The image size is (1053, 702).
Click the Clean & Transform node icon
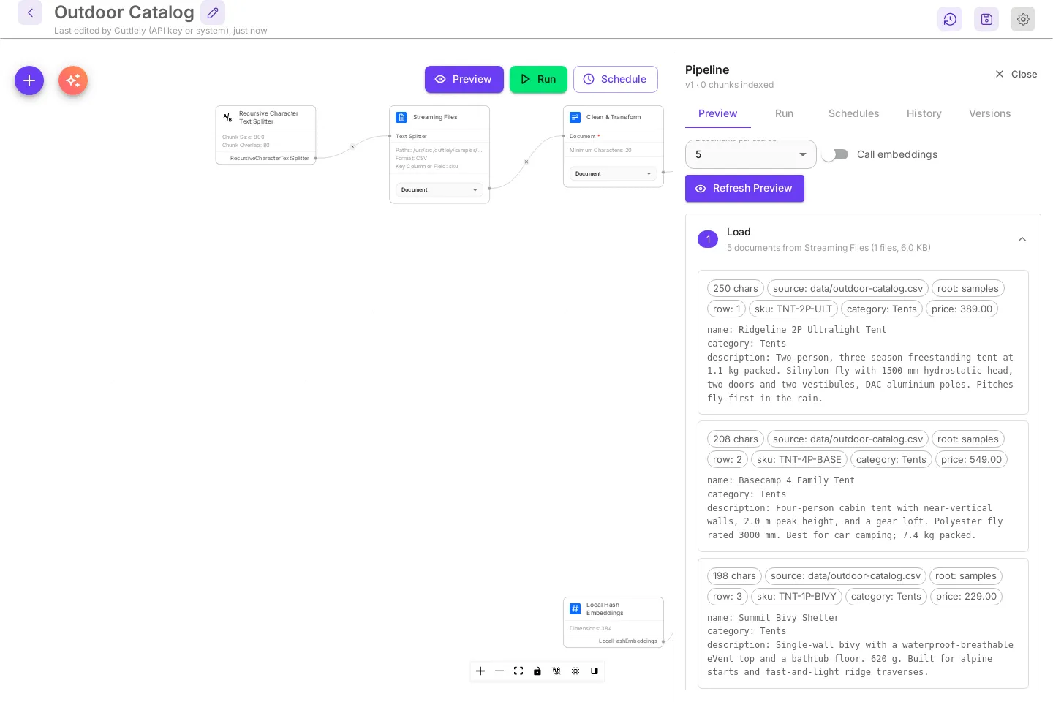tap(575, 117)
